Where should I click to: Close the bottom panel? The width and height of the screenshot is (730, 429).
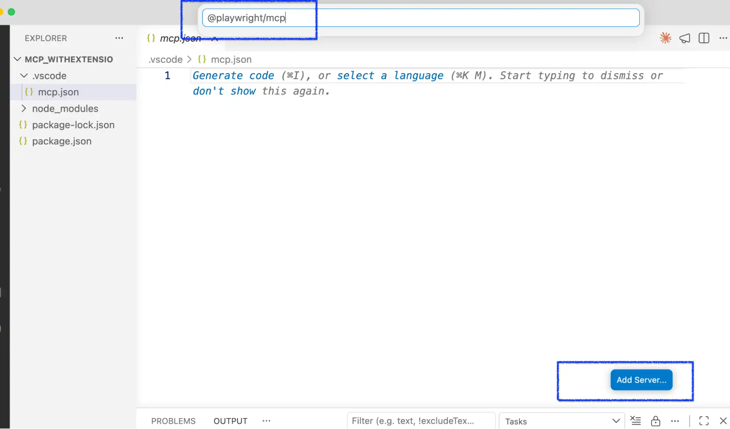[x=723, y=421]
